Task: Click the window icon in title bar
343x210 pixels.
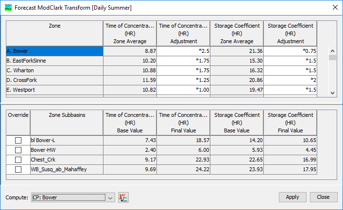Action: 8,8
